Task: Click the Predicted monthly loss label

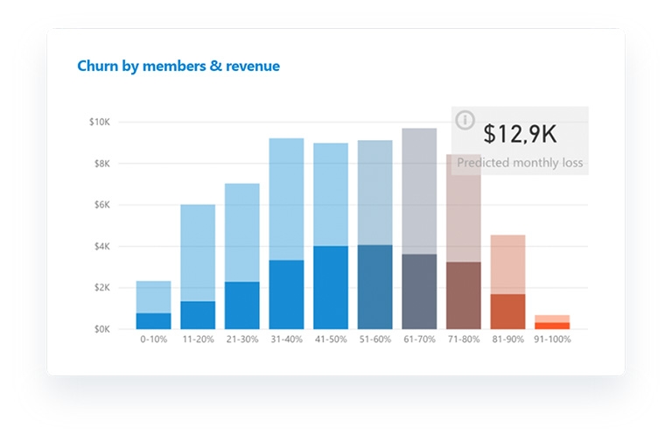Action: tap(520, 163)
